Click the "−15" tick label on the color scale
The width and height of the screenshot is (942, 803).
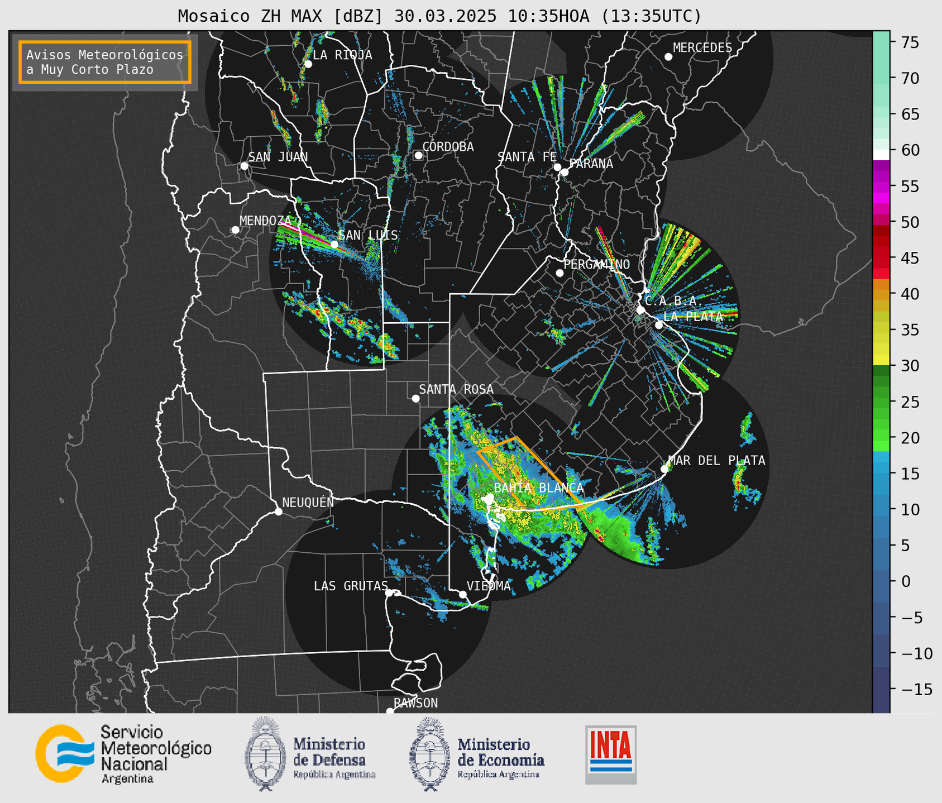[x=917, y=689]
